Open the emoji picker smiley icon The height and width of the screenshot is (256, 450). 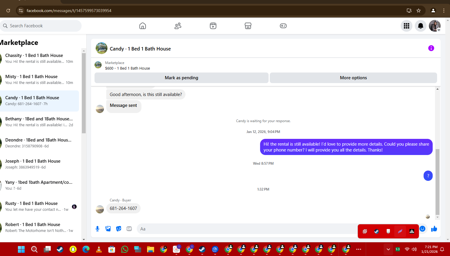point(422,229)
